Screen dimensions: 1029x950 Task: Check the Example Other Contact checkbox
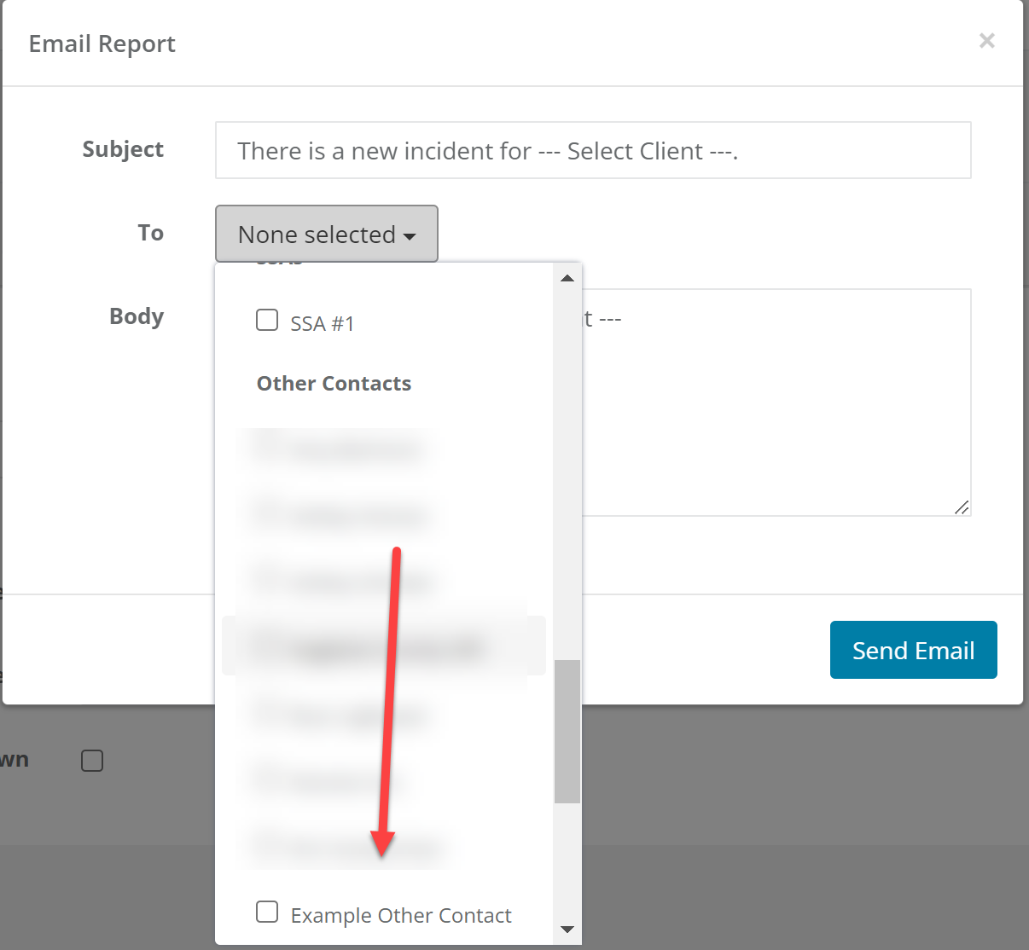tap(267, 912)
